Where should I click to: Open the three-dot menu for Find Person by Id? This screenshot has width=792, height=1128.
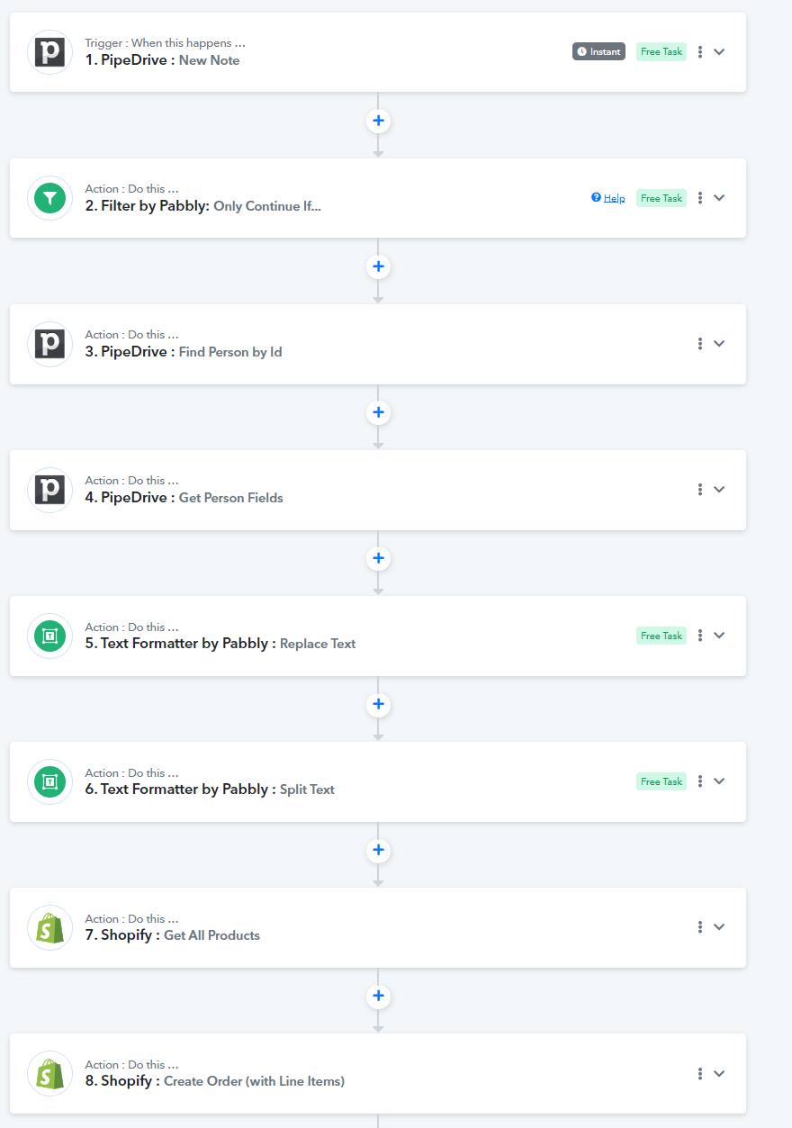point(700,344)
